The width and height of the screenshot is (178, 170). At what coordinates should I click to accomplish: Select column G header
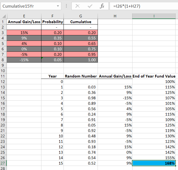coord(80,16)
